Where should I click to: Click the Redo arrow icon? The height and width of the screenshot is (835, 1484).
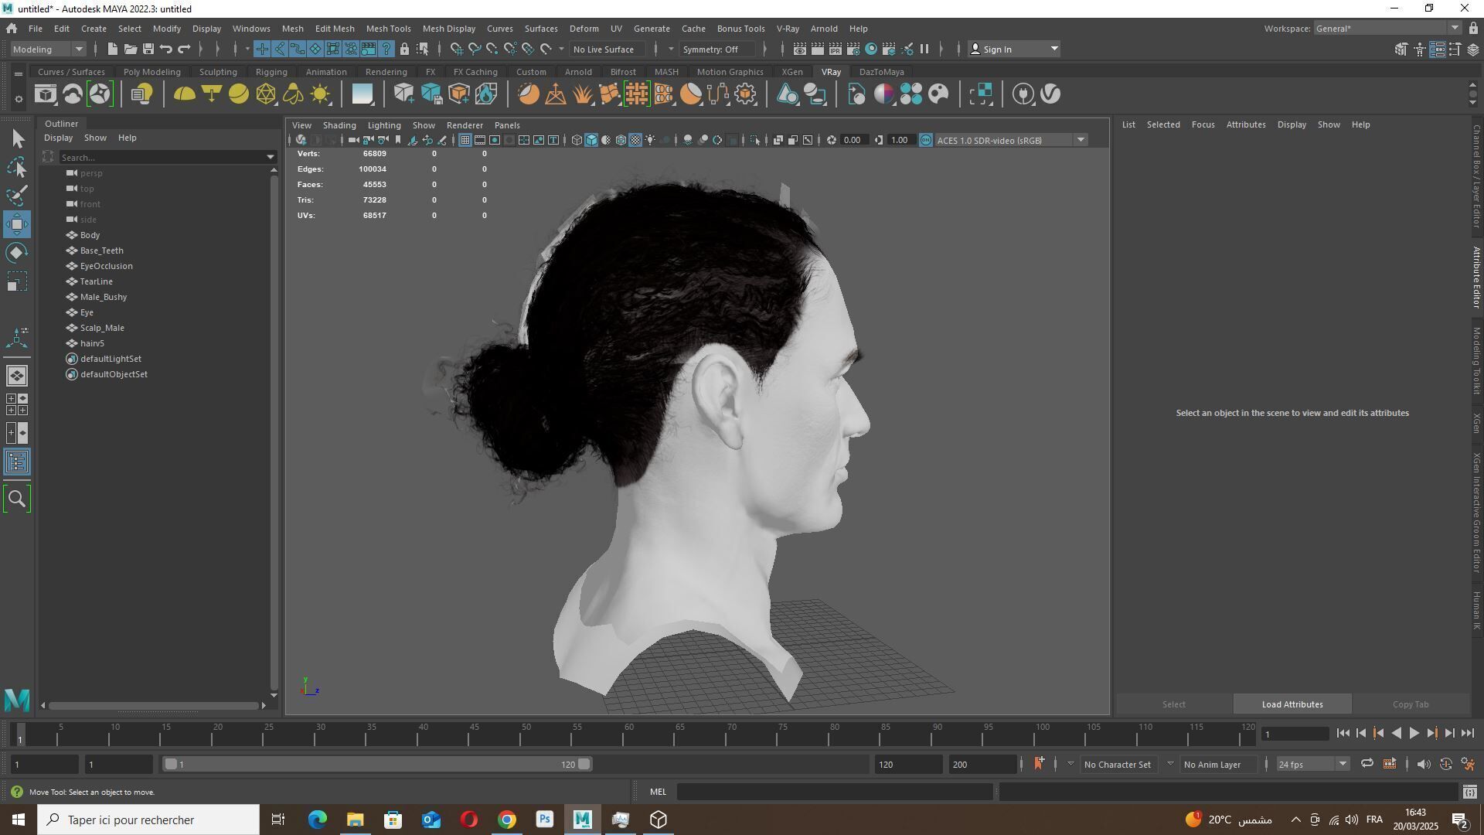click(184, 49)
